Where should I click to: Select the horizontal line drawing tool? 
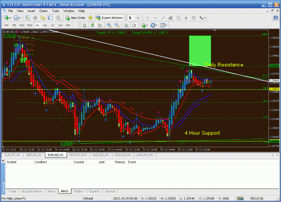155,18
